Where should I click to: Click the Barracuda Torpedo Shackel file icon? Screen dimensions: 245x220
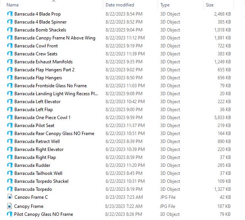[10, 181]
